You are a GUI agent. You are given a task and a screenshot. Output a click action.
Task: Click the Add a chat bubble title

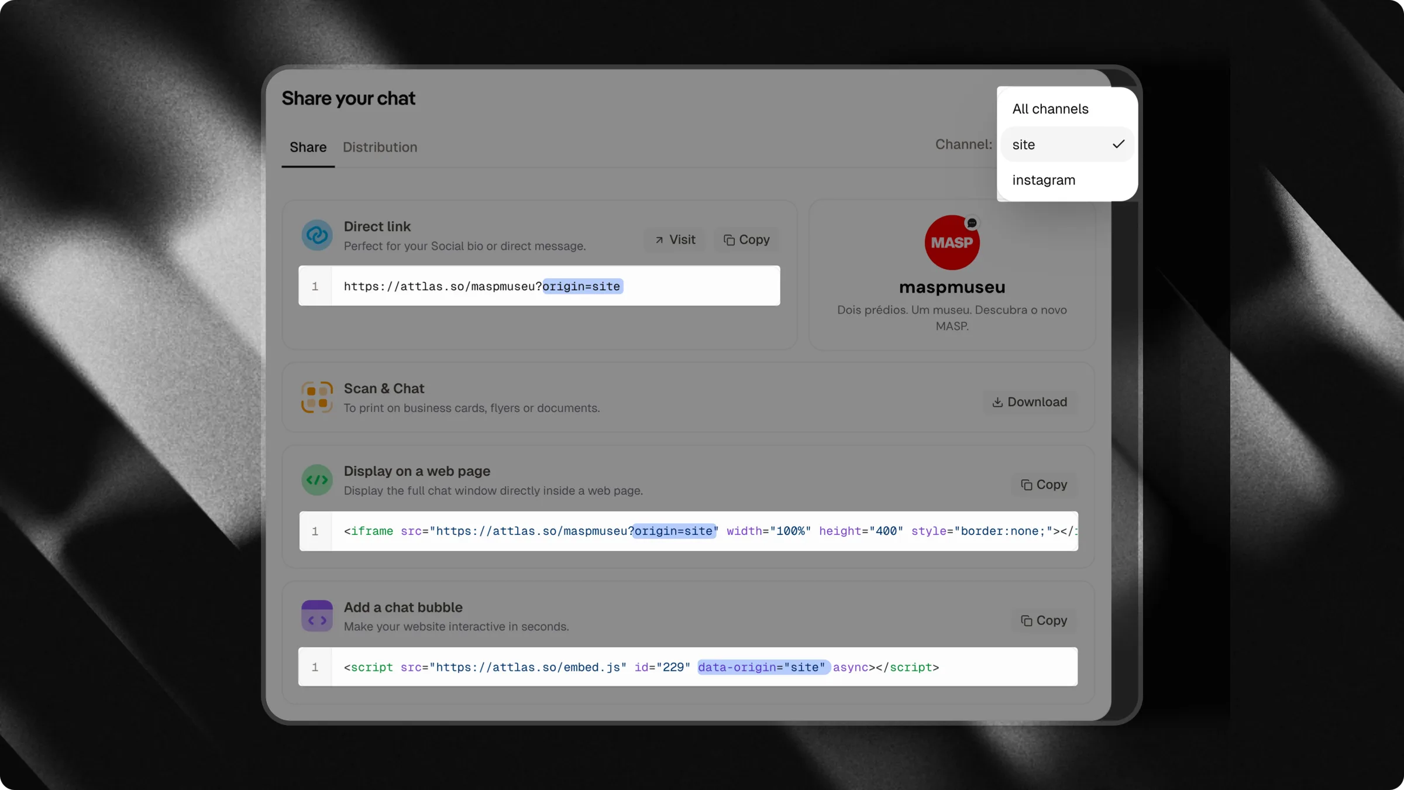click(x=403, y=607)
